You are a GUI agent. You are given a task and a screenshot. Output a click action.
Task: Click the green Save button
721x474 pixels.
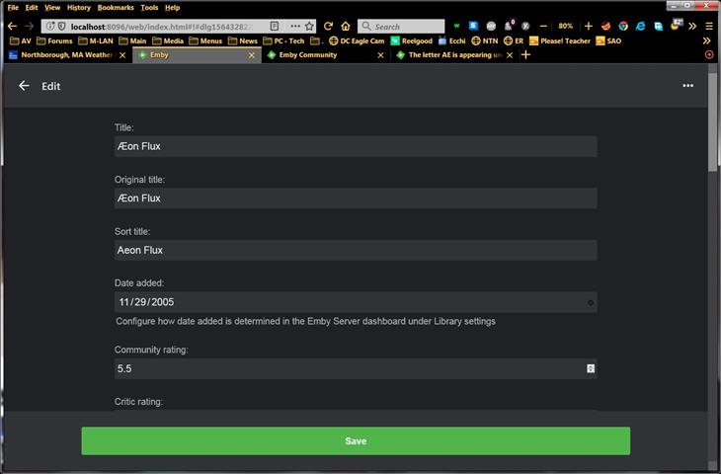356,440
